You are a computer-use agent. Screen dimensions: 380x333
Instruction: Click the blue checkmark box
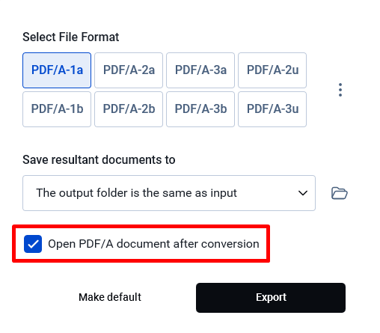tap(33, 244)
